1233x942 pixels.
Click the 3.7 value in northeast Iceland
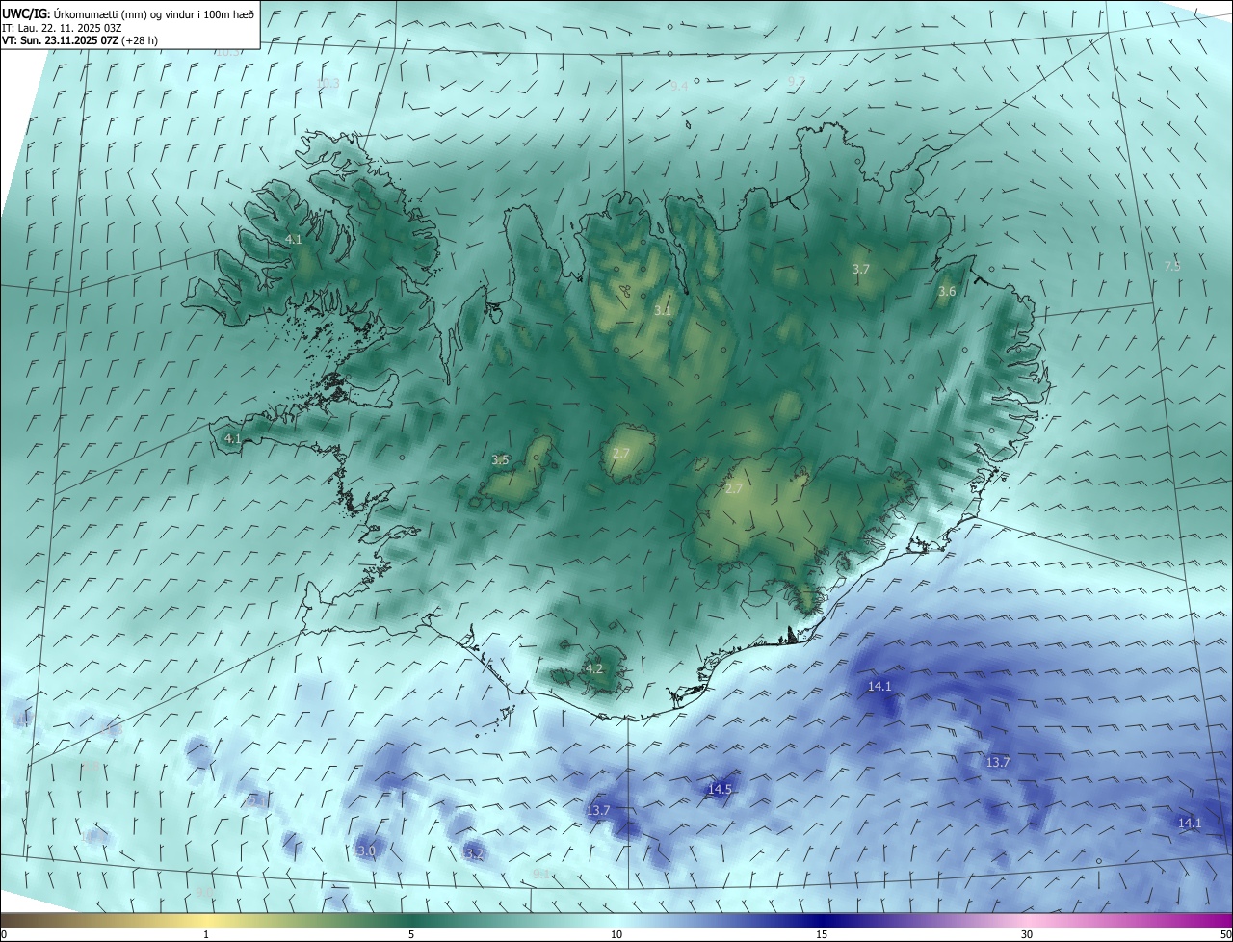point(861,270)
